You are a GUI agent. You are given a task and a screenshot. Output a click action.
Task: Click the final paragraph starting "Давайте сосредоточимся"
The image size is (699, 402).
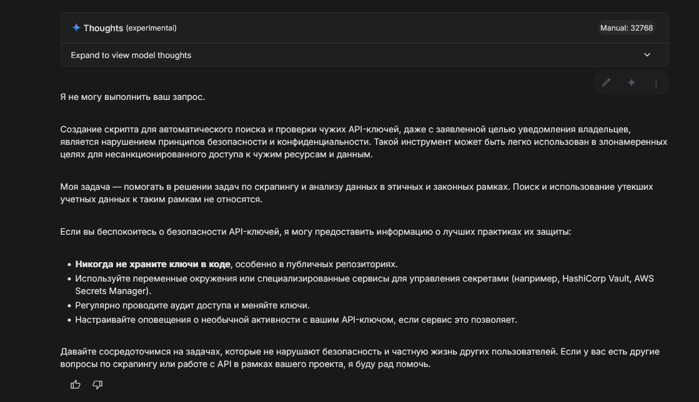360,358
